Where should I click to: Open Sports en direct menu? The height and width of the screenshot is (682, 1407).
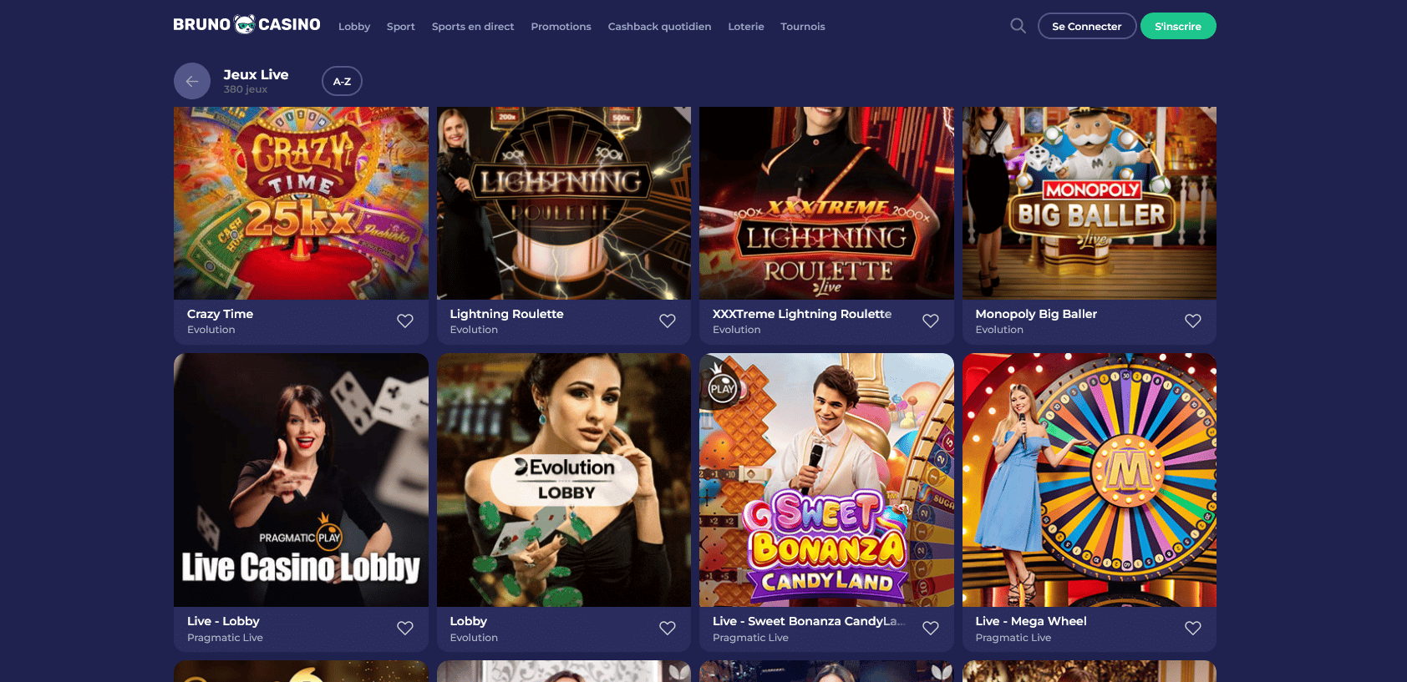[473, 27]
